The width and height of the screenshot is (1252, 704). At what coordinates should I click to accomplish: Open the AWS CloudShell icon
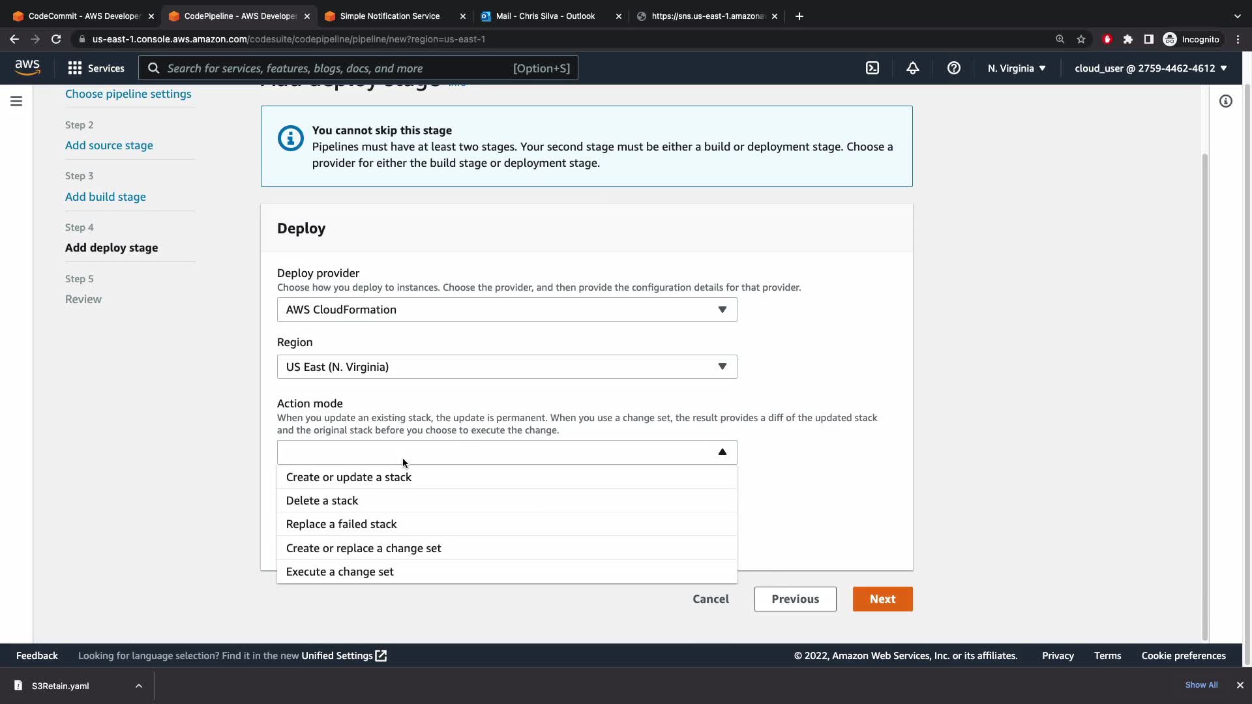tap(872, 68)
